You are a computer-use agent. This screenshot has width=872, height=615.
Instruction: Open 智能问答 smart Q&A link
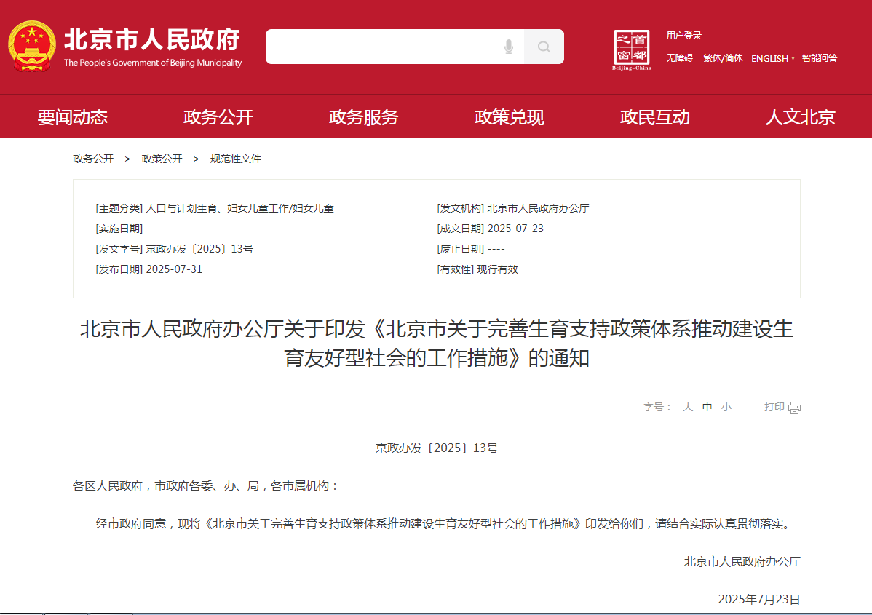(820, 58)
